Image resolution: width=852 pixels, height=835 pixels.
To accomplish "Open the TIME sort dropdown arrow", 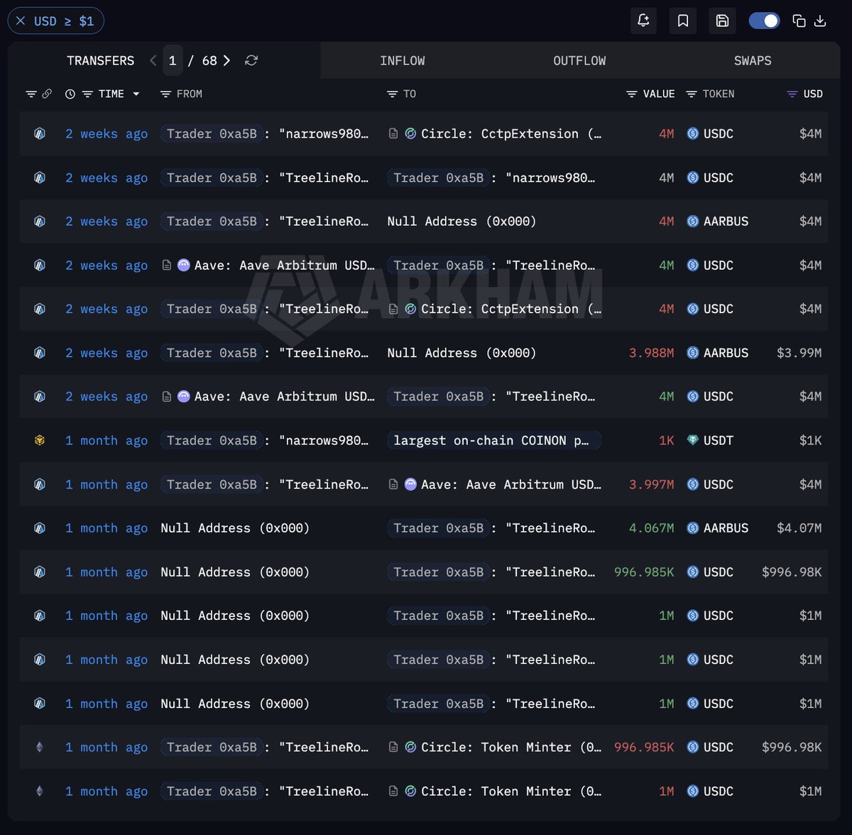I will tap(136, 94).
